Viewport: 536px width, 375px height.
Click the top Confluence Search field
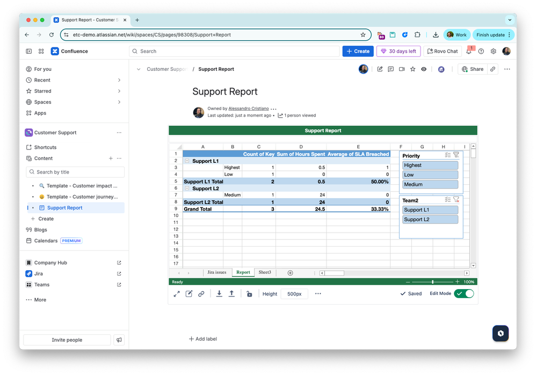[235, 51]
